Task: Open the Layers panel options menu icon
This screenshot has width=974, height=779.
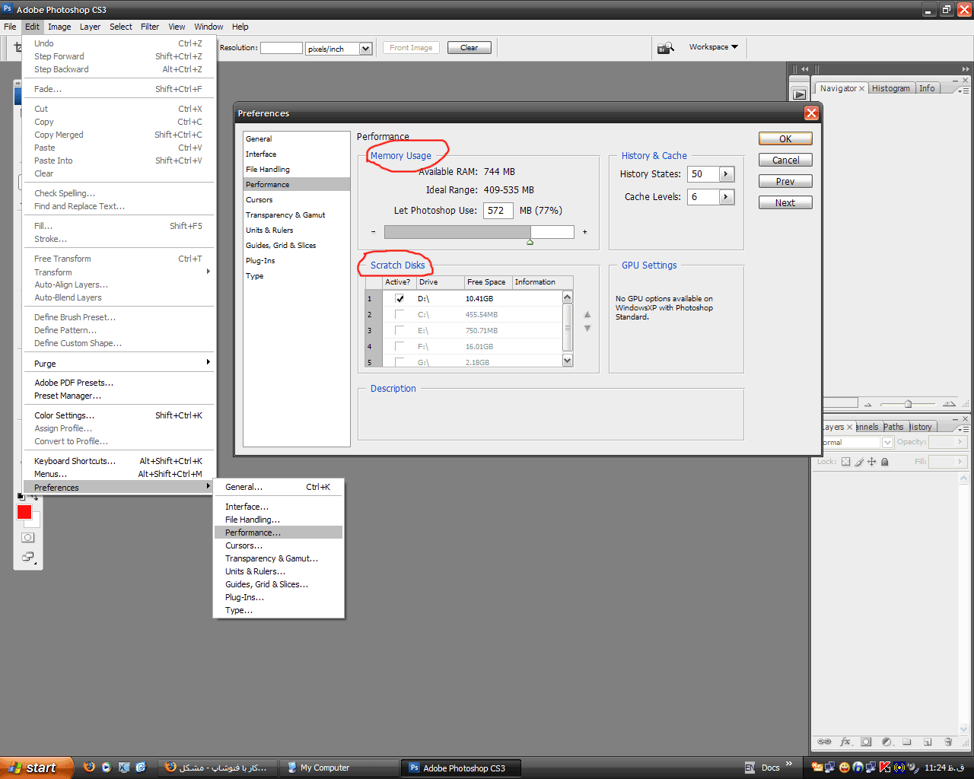Action: pos(963,428)
